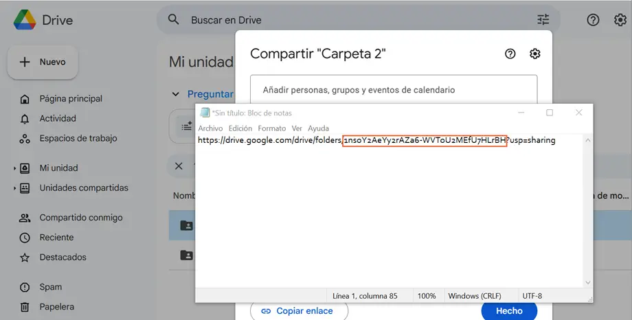Open share settings gear in Compartir dialog
Viewport: 632px width, 320px height.
(535, 54)
